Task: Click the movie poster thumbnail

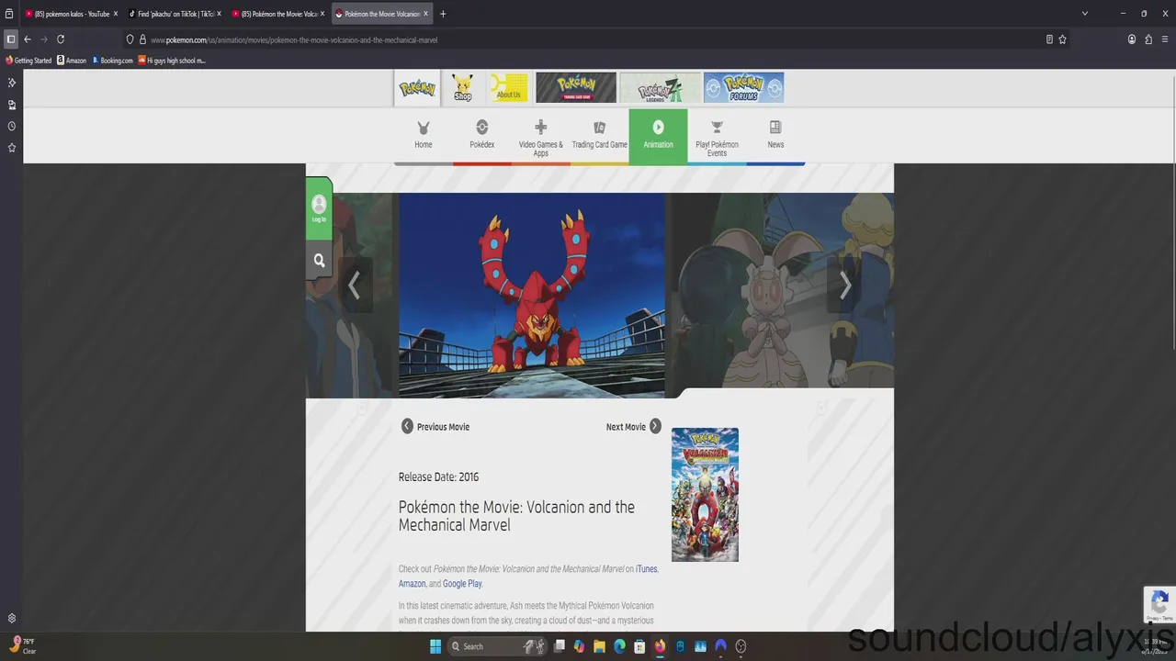Action: tap(705, 495)
